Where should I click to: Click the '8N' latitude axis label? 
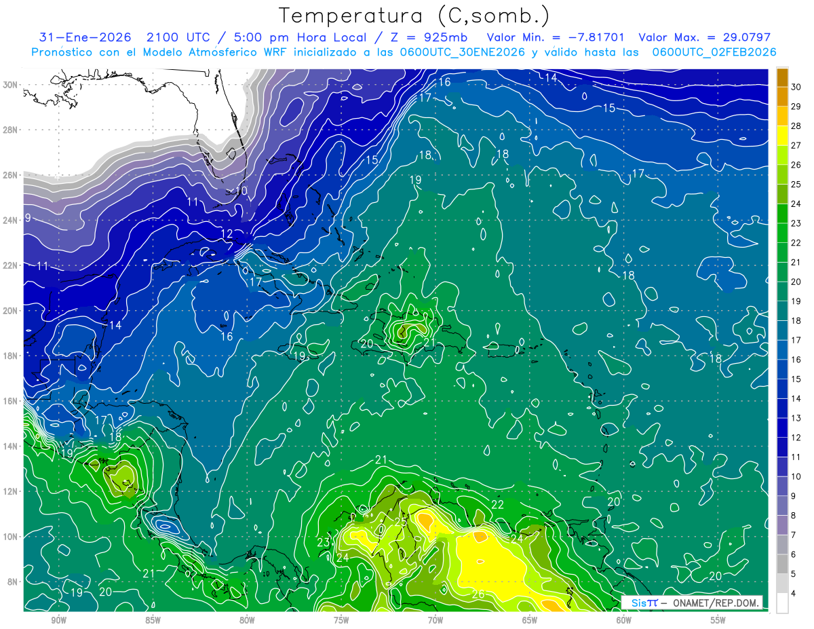tap(14, 582)
